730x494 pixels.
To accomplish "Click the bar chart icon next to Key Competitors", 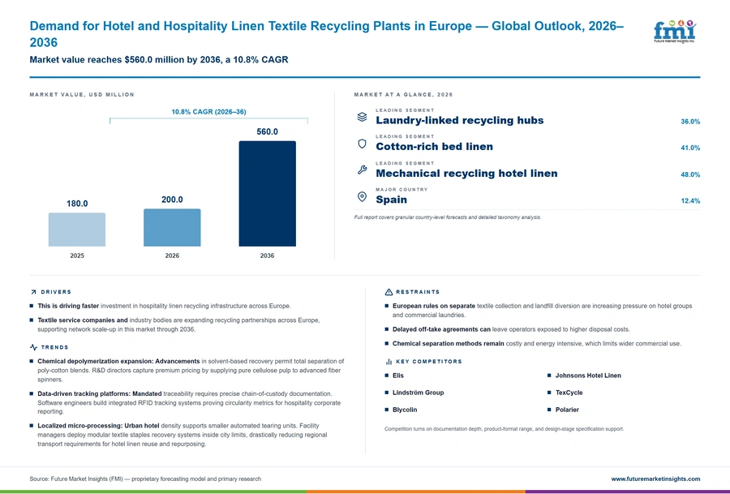I will point(389,361).
